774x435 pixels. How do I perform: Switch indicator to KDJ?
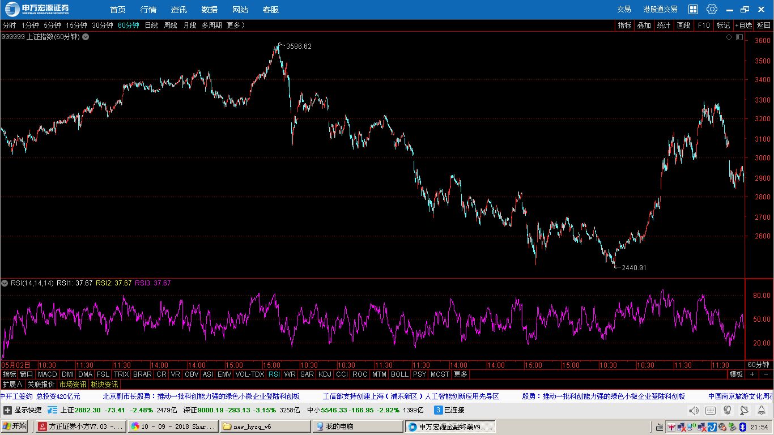pyautogui.click(x=325, y=374)
